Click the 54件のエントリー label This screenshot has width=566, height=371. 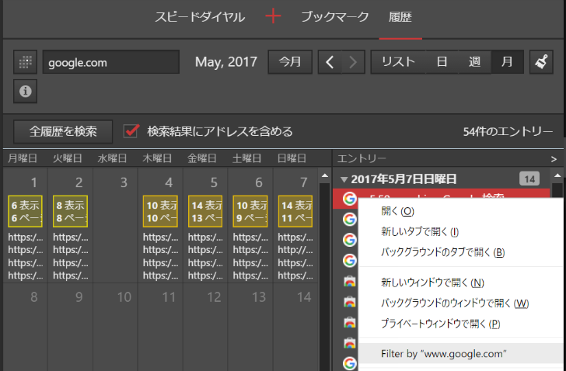tap(508, 131)
